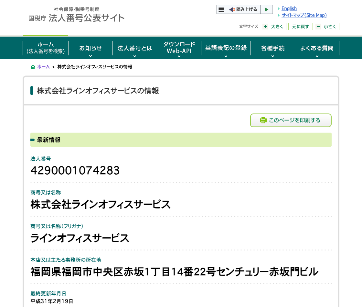The height and width of the screenshot is (307, 362).
Task: Click the printer icon on print button
Action: 263,120
